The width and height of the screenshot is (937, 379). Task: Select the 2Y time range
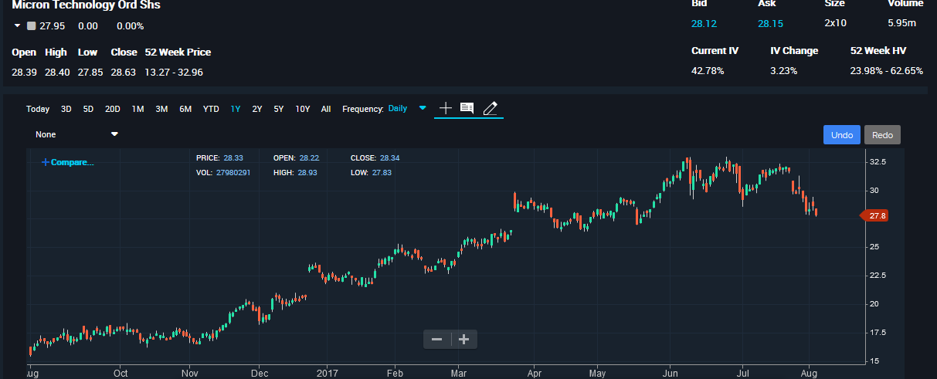(257, 109)
